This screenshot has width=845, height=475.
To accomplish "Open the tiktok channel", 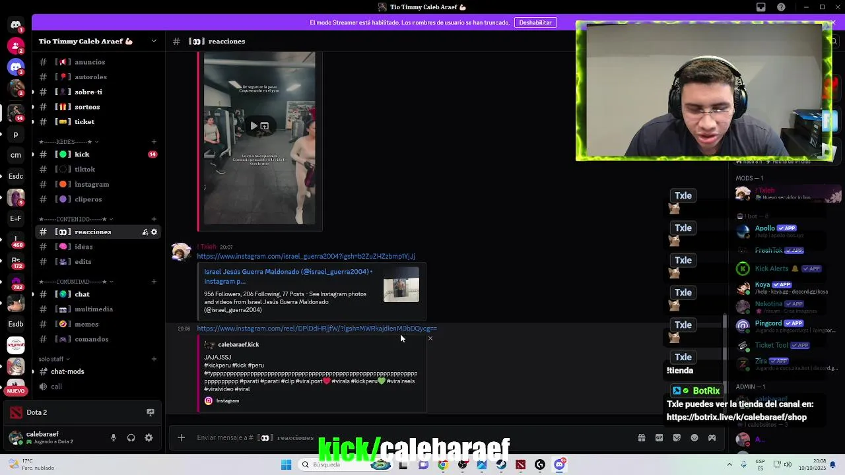I will tap(98, 170).
